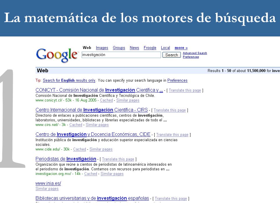Translate the CIRS result page
280x210 pixels.
point(170,110)
